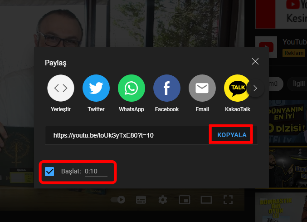The height and width of the screenshot is (222, 307).
Task: Click the 0:10 start time field
Action: point(96,171)
